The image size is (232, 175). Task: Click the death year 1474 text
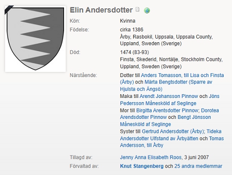point(126,52)
